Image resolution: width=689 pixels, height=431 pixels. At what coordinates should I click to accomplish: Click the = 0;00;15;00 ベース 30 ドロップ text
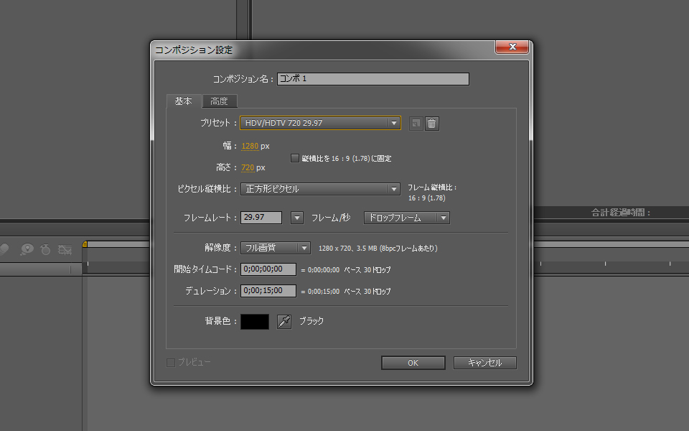coord(346,291)
